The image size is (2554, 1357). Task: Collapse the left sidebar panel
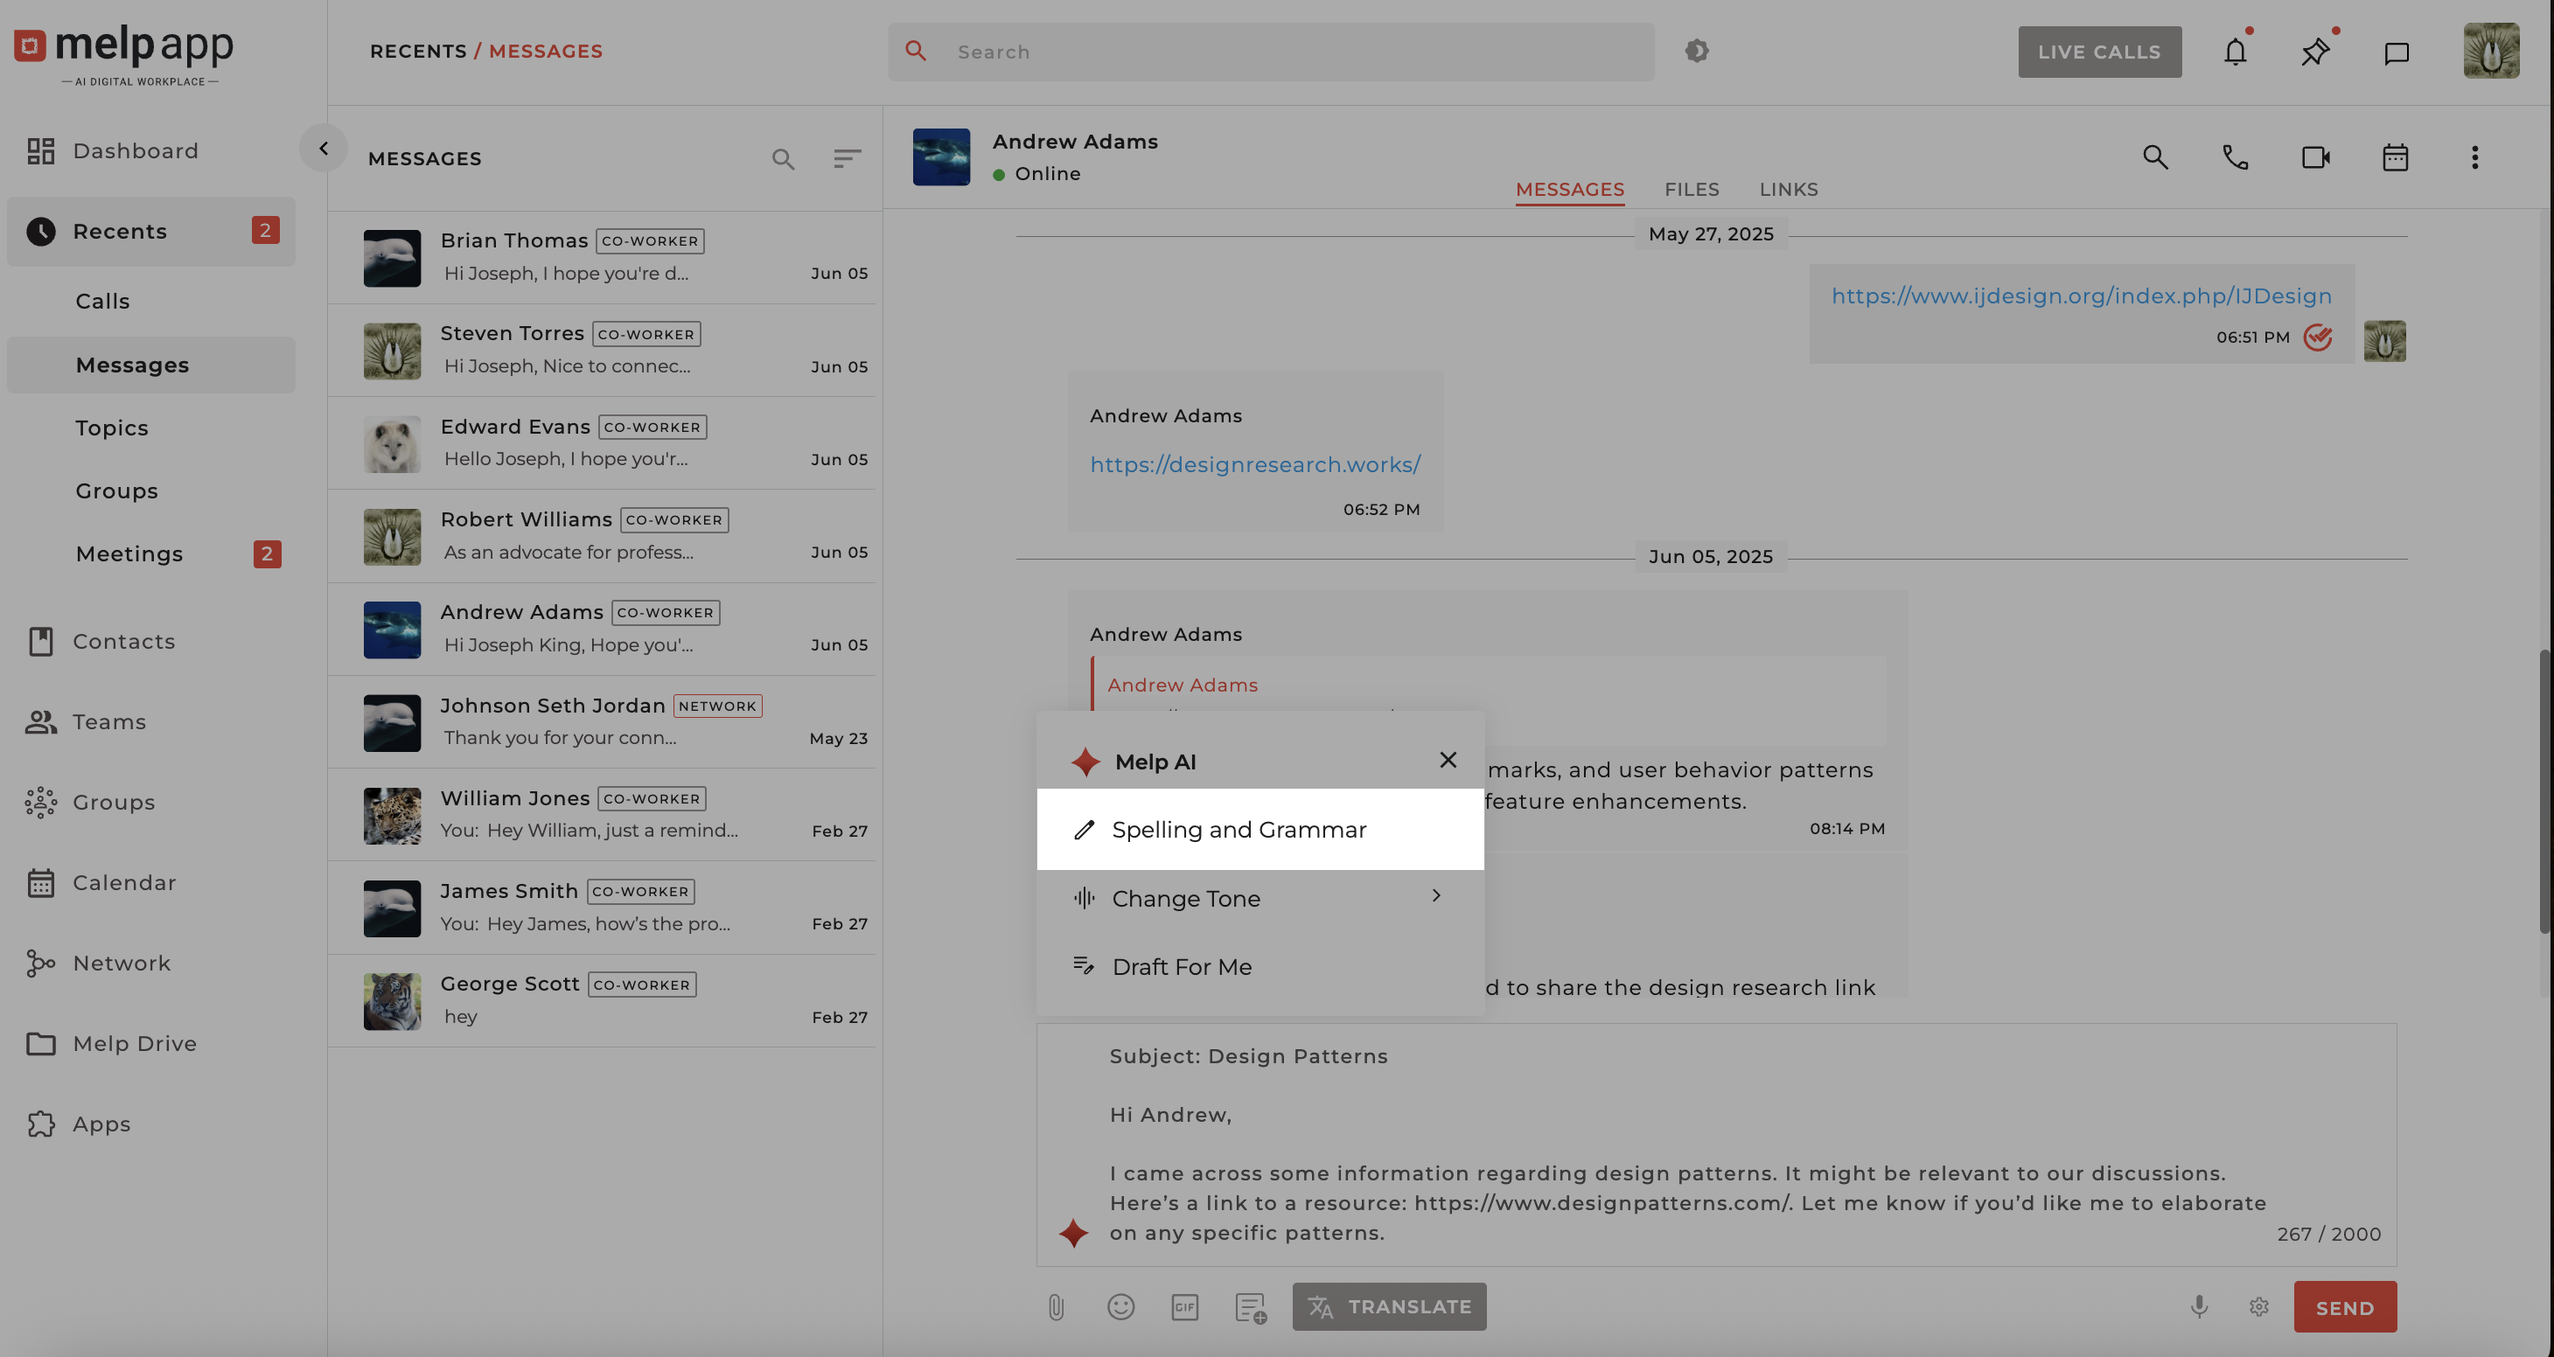[x=324, y=149]
